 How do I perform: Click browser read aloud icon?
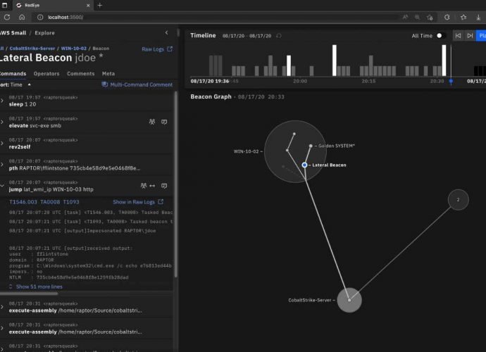coord(406,17)
